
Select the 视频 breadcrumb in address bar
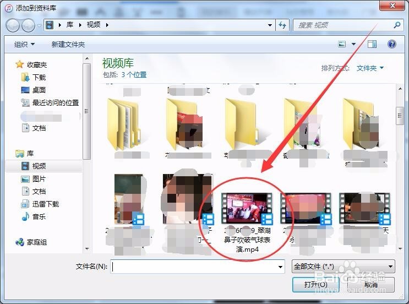pyautogui.click(x=94, y=25)
